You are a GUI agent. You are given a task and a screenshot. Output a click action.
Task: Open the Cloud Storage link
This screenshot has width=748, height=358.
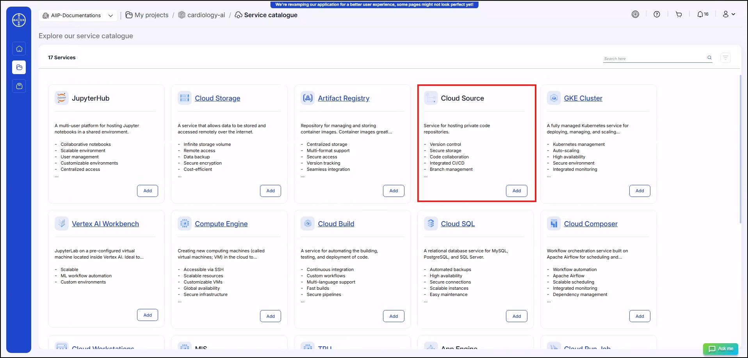217,98
